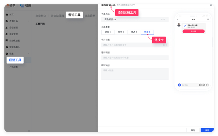The height and width of the screenshot is (136, 218).
Task: Focus the 卡片标题 input field
Action: click(x=135, y=45)
